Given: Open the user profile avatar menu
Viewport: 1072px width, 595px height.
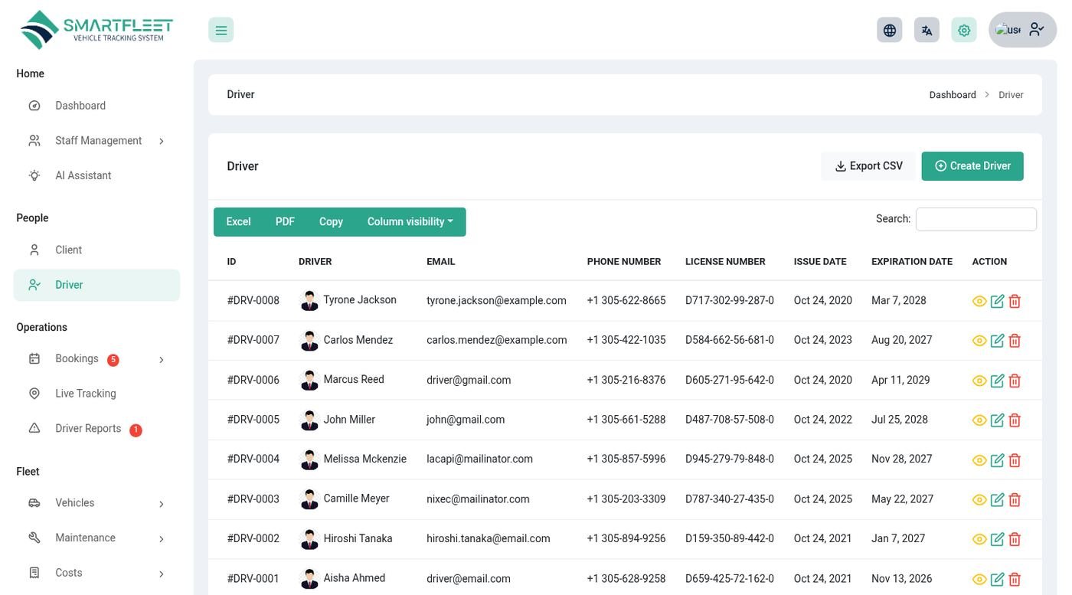Looking at the screenshot, I should 1022,30.
